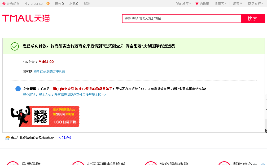This screenshot has height=165, width=267.
Task: Click 退出 to log out
Action: pos(87,3)
